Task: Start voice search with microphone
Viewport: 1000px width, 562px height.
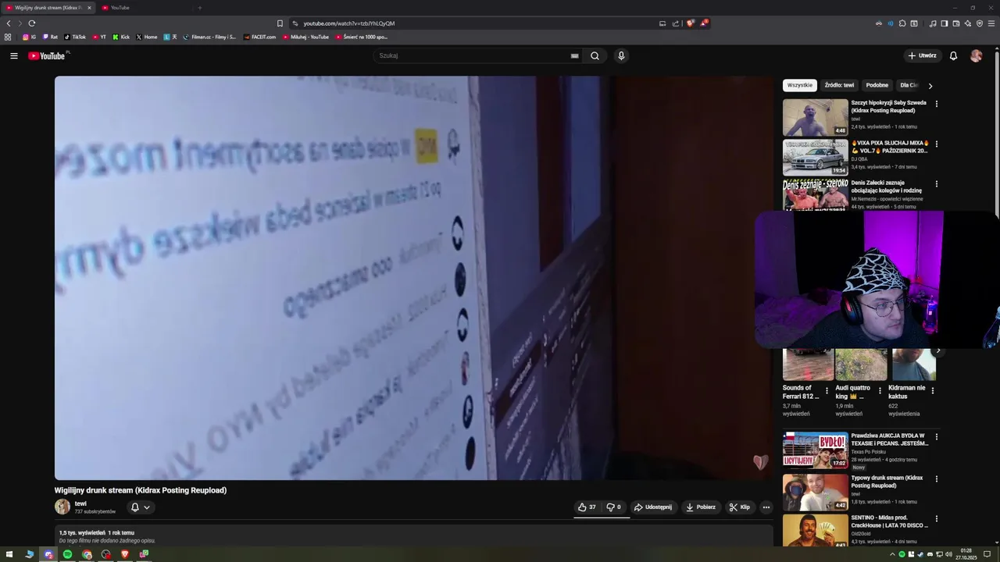Action: click(621, 55)
